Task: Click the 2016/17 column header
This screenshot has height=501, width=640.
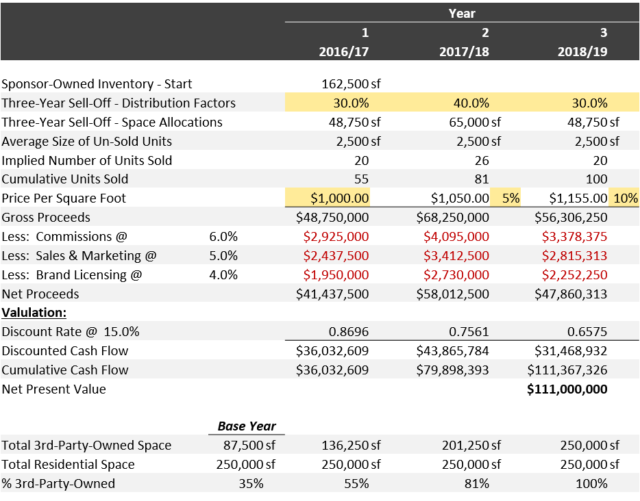Action: 344,52
